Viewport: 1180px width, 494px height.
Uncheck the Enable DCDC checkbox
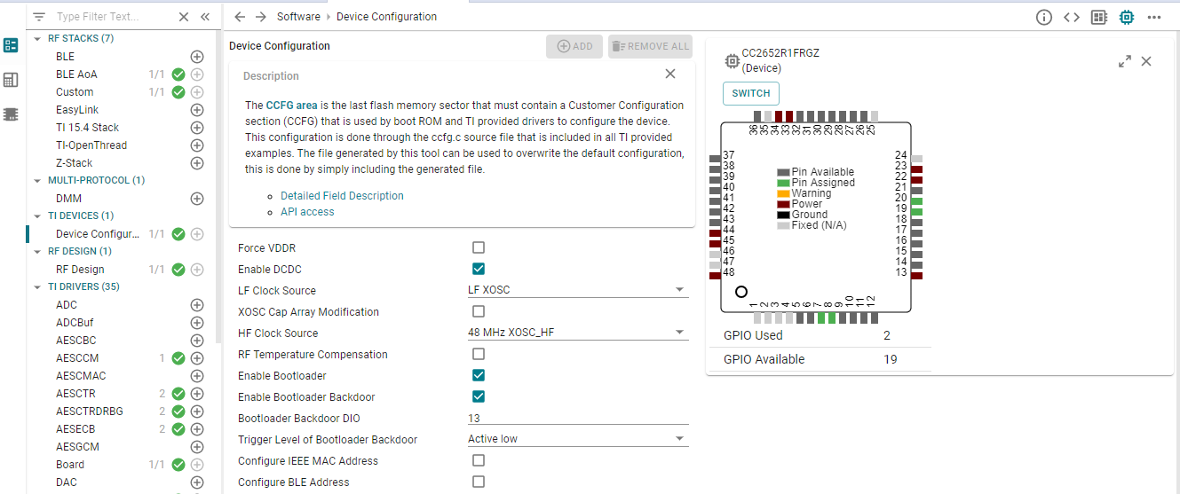(479, 270)
